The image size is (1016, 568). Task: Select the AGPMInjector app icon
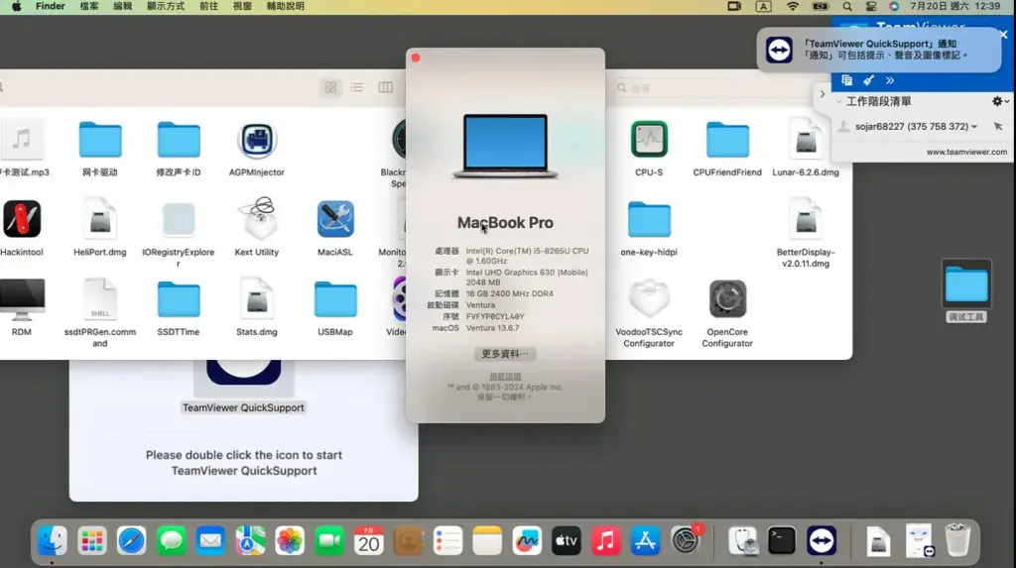[x=257, y=140]
